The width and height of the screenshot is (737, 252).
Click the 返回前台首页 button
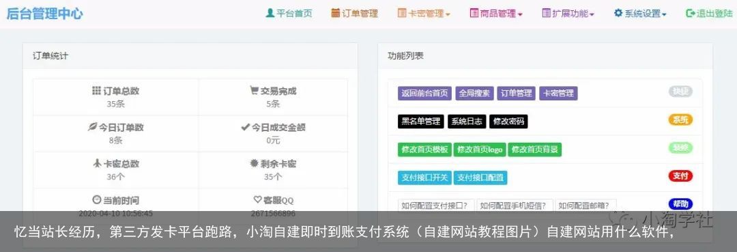click(424, 93)
